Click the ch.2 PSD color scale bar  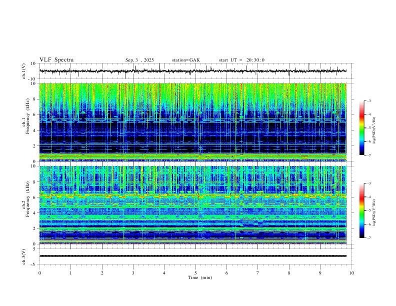(x=361, y=210)
